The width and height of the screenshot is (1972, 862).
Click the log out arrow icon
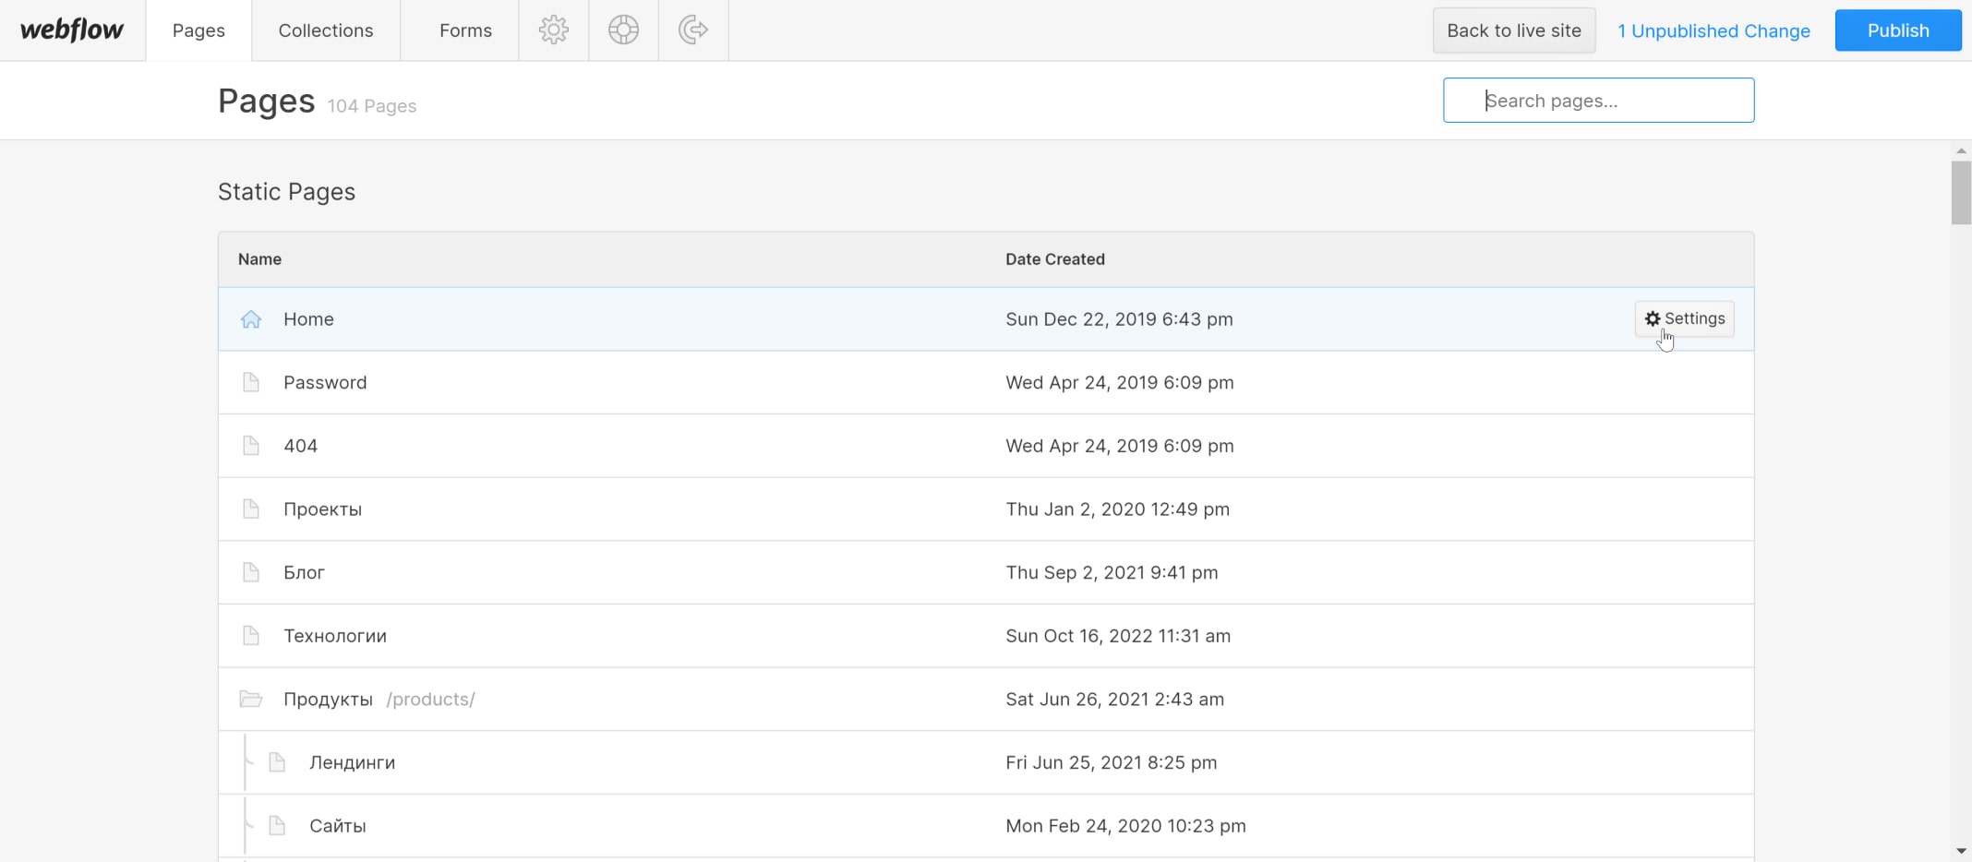point(693,30)
